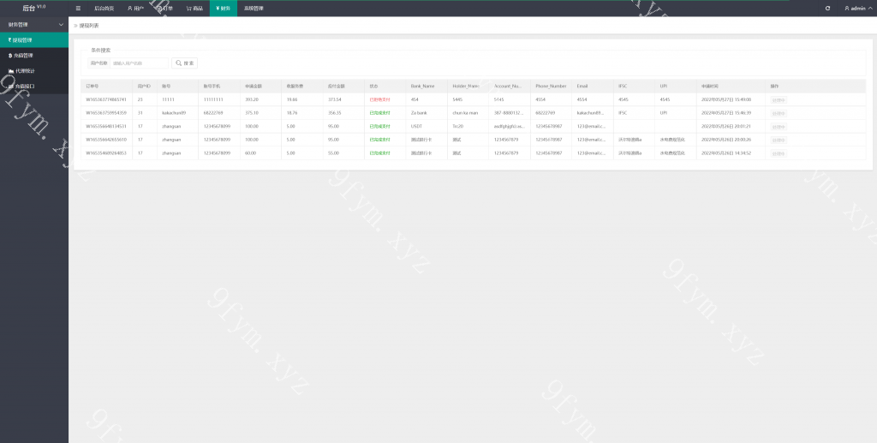This screenshot has width=877, height=443.
Task: Click the 后台 V1.0 logo title
Action: pyautogui.click(x=33, y=8)
